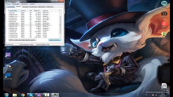
Task: Show hidden system tray icons
Action: tap(150, 95)
